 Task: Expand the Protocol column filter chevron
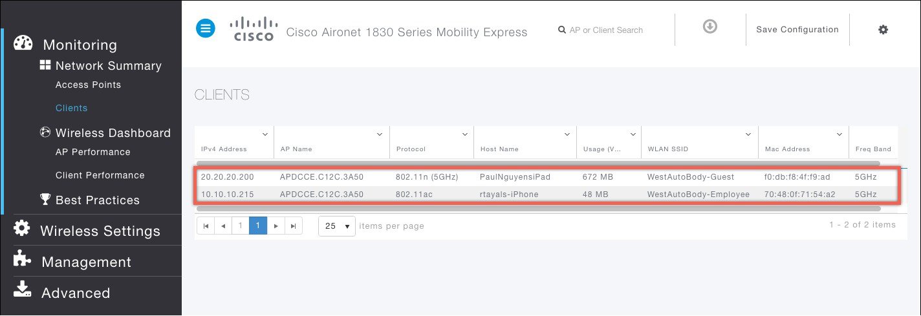click(464, 134)
